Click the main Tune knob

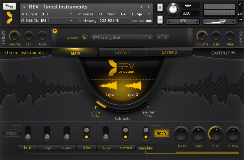pyautogui.click(x=173, y=9)
